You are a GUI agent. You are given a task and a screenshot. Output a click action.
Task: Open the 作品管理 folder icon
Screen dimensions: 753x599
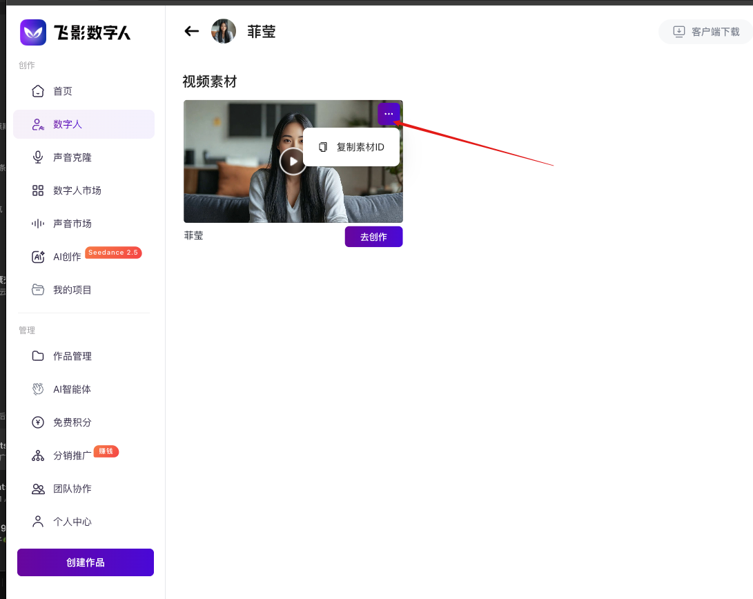click(38, 356)
